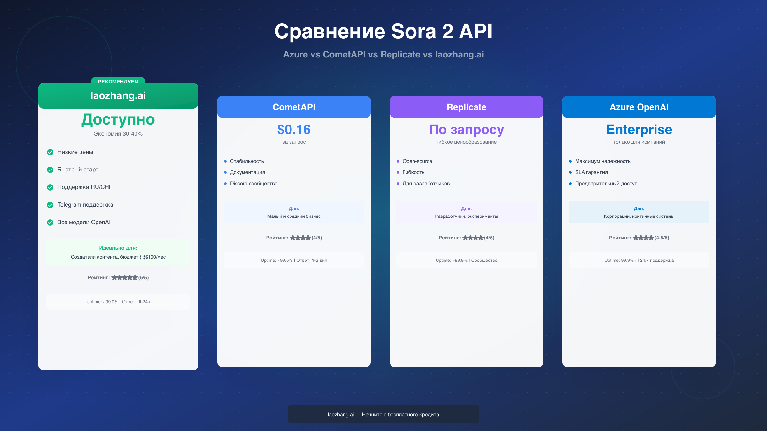Click the $0.16 price label
This screenshot has height=431, width=767.
point(294,130)
